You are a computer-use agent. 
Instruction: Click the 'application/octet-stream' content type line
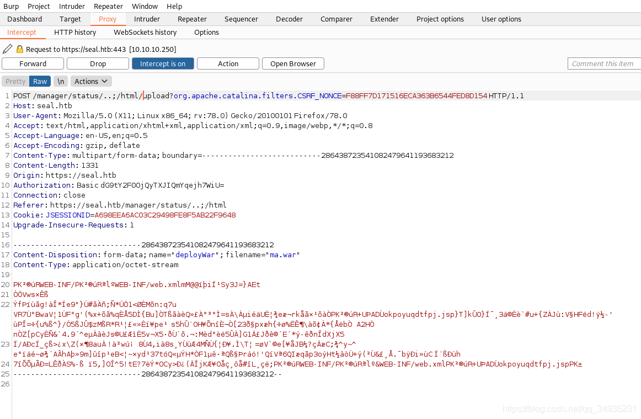[x=95, y=265]
